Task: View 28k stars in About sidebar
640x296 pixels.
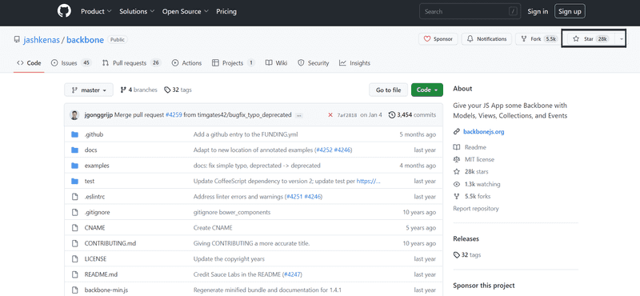Action: [x=476, y=171]
